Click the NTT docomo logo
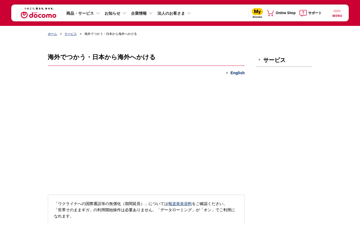 (x=39, y=13)
